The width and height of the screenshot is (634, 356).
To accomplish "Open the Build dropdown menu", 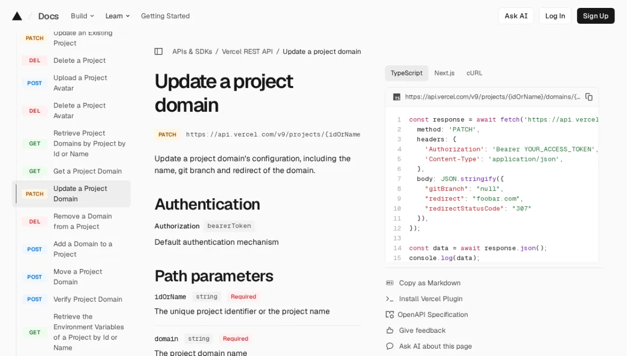I will pos(82,16).
